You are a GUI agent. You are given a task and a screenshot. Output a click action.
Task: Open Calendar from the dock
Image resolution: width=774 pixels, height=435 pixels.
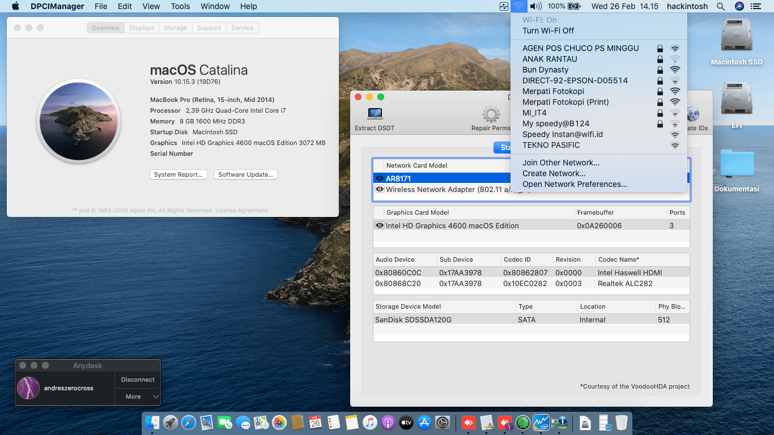(x=315, y=422)
